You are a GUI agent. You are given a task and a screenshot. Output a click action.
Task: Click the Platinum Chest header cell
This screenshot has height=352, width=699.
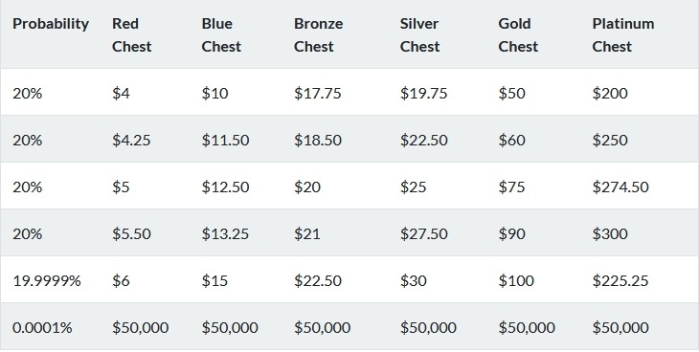click(623, 34)
